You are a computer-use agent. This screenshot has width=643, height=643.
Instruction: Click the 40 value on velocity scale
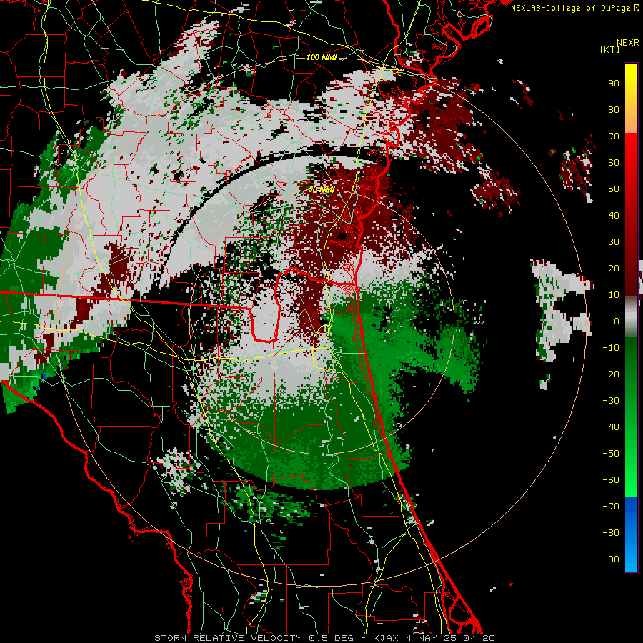click(x=614, y=216)
